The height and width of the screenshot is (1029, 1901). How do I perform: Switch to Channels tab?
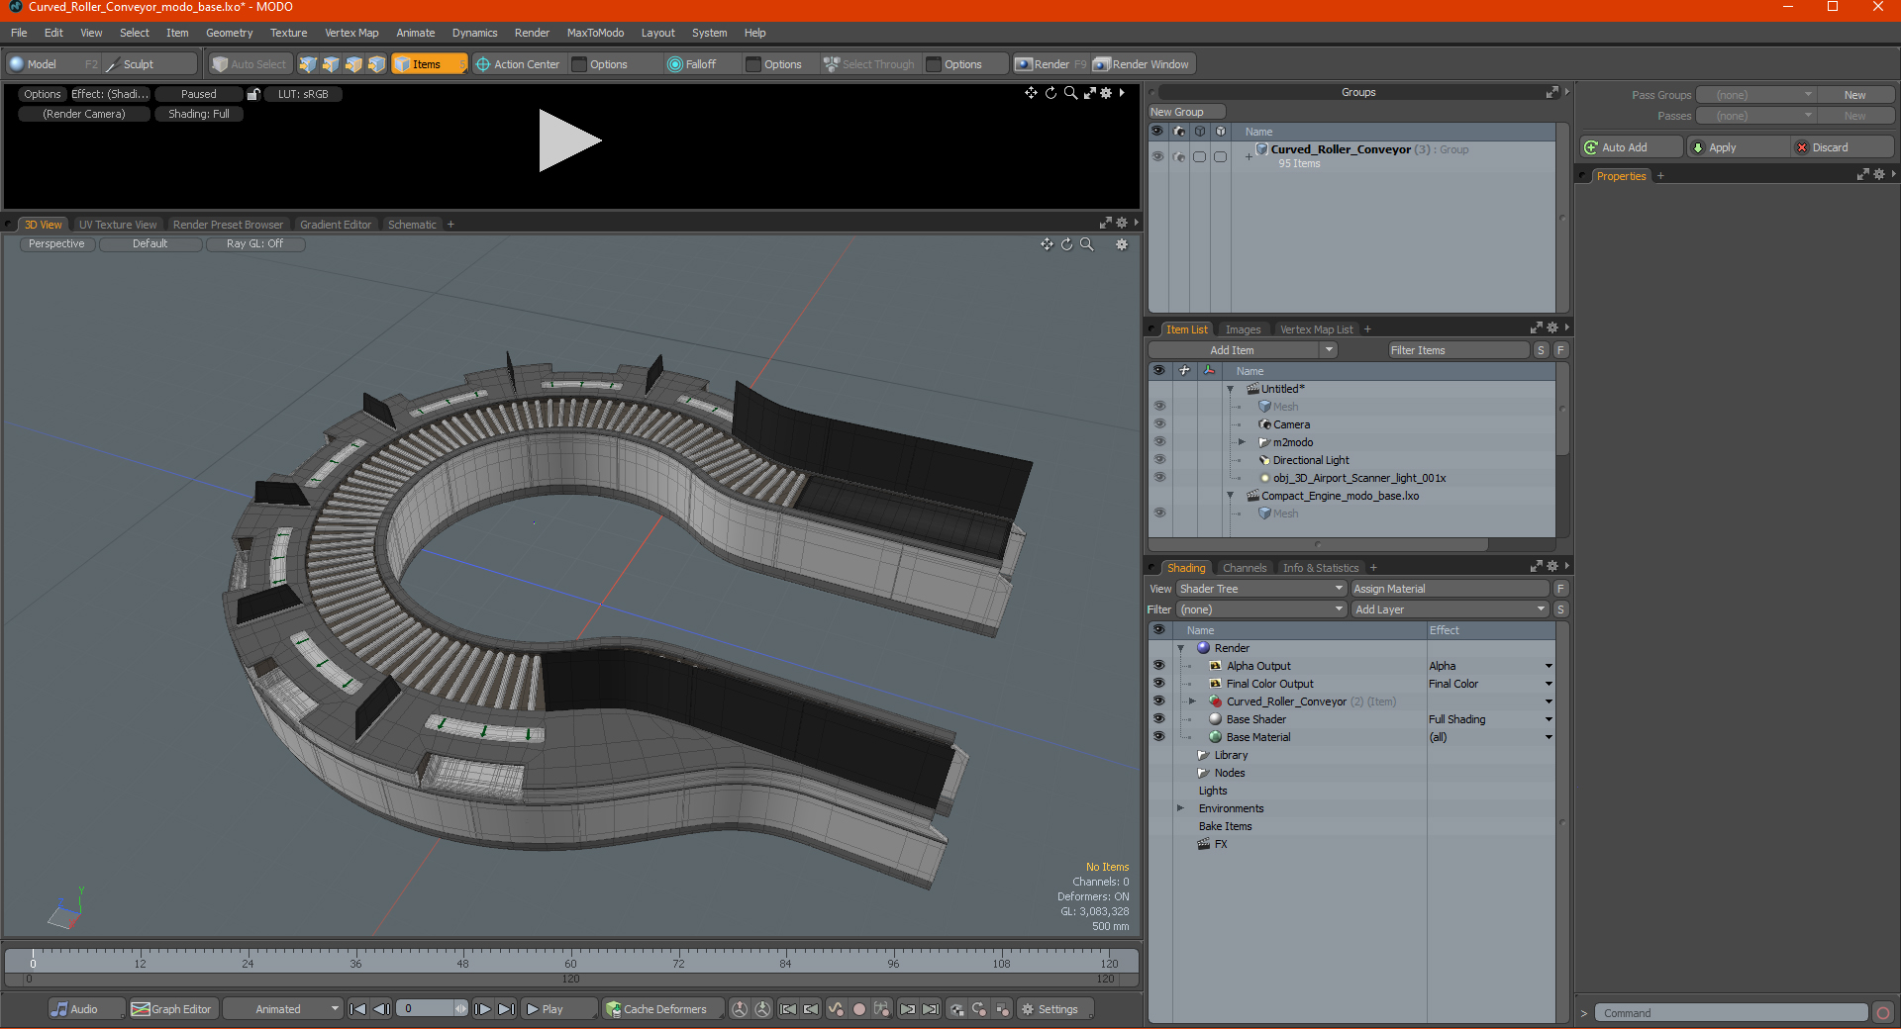point(1245,568)
